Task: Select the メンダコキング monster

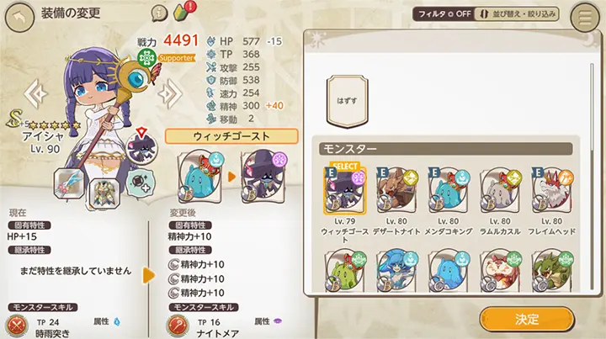Action: (x=449, y=202)
